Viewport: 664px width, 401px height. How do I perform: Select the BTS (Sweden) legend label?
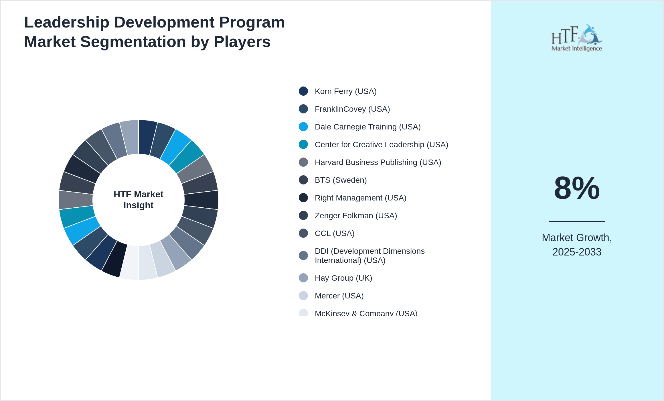[x=341, y=180]
